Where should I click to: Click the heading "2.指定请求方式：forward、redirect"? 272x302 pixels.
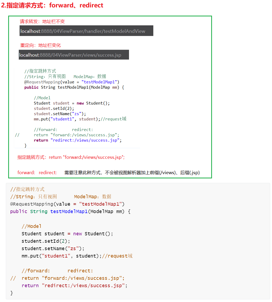coord(52,5)
